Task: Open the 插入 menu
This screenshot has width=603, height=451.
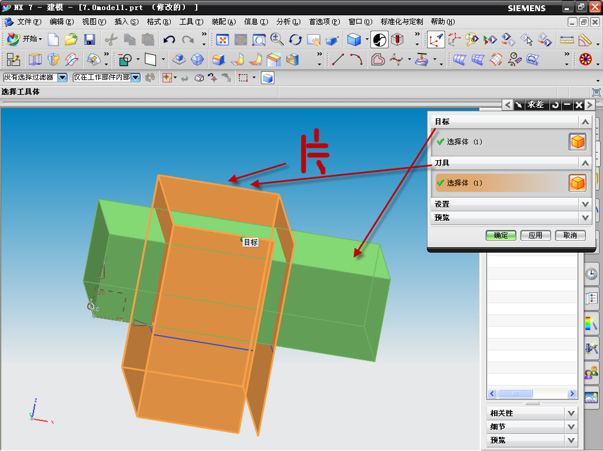Action: 126,22
